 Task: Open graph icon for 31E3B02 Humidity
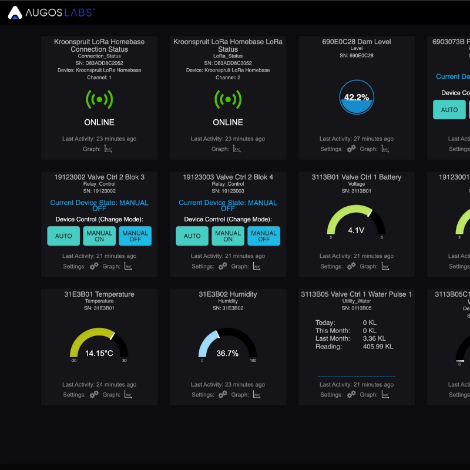257,395
